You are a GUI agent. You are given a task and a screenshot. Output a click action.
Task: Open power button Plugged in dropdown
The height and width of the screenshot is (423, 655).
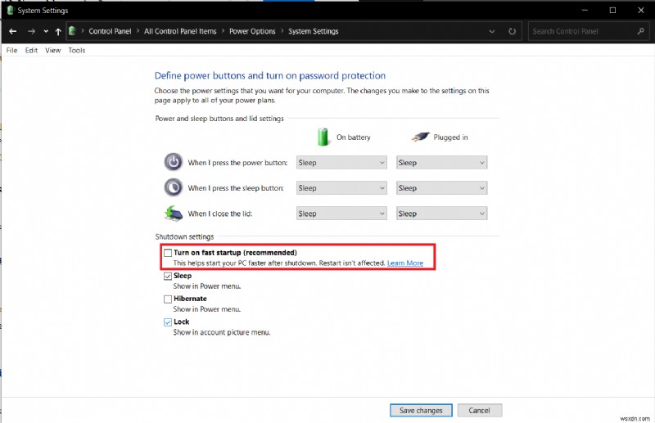tap(441, 163)
